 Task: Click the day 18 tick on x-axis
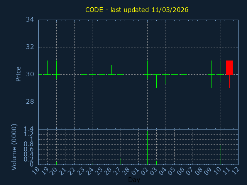pyautogui.click(x=36, y=170)
